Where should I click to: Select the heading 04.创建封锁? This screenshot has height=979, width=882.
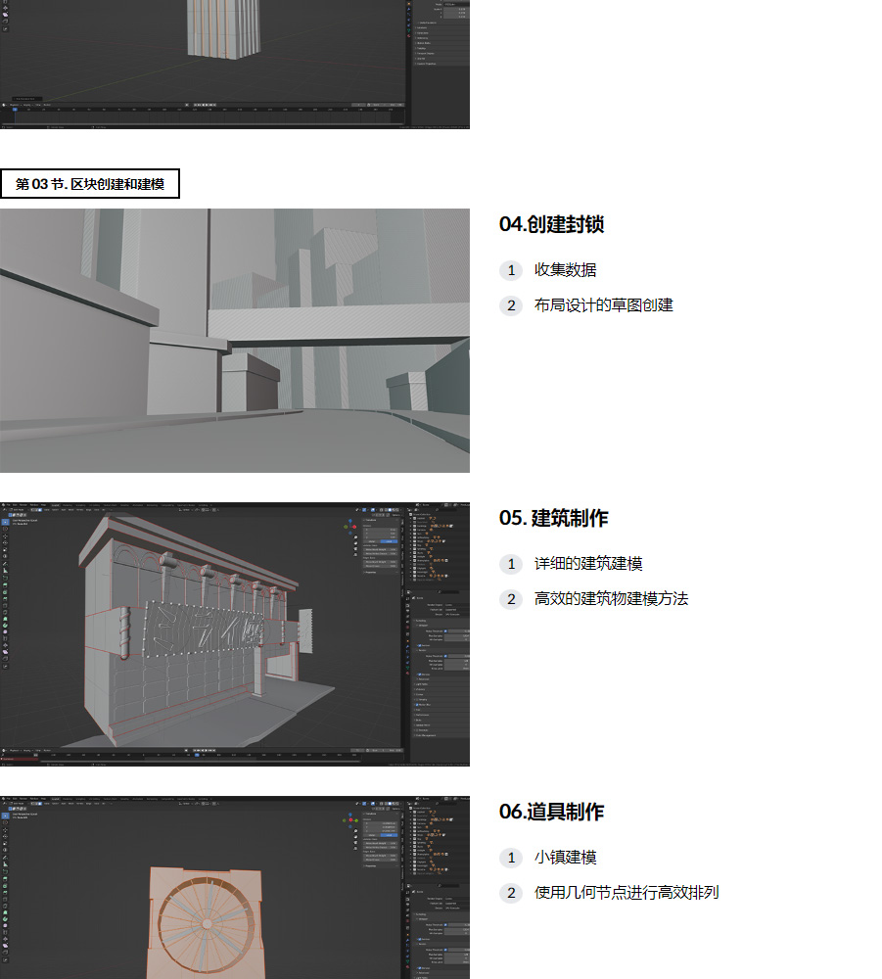552,224
